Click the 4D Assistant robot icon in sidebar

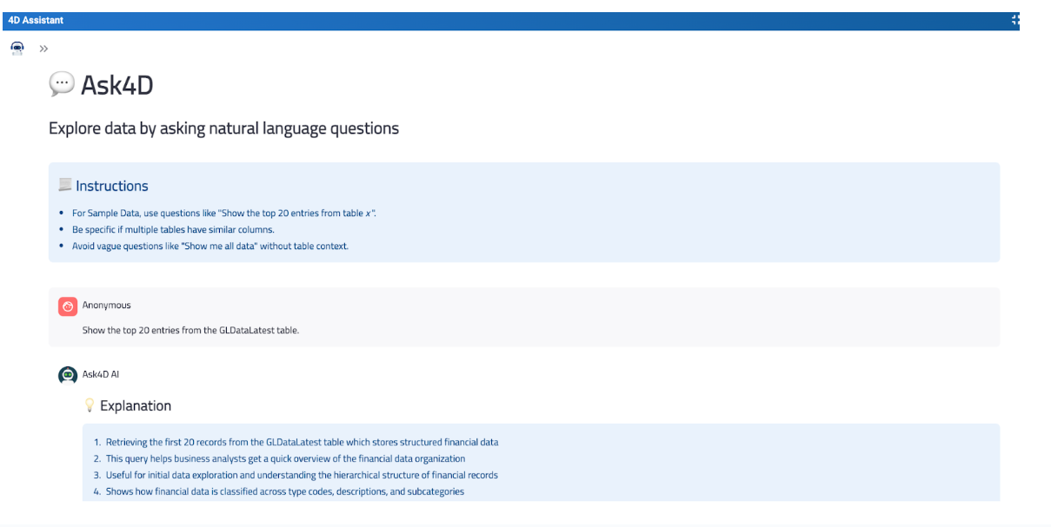click(x=17, y=48)
